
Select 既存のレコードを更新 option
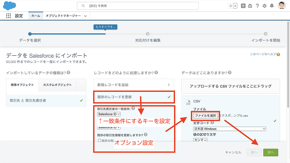134,97
